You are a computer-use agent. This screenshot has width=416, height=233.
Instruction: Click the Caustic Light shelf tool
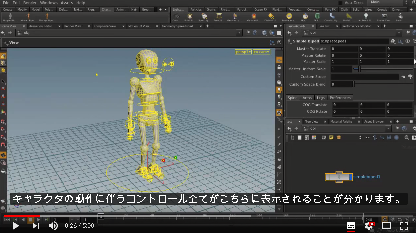click(332, 17)
